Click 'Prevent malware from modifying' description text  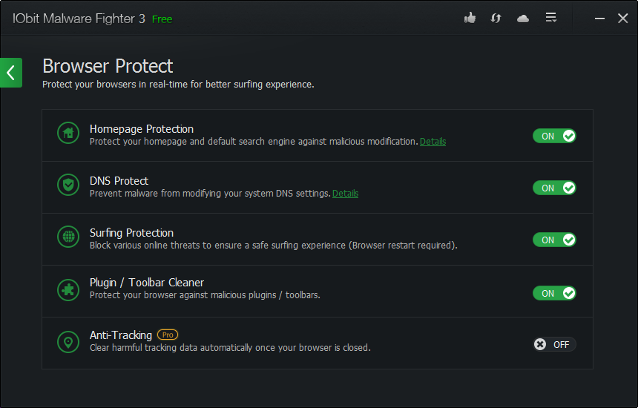210,193
